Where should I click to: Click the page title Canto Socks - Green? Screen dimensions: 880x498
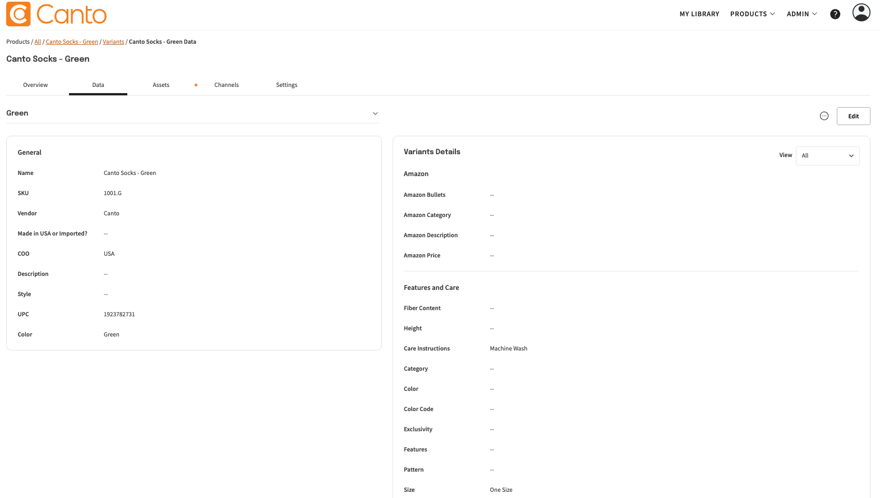click(x=48, y=59)
